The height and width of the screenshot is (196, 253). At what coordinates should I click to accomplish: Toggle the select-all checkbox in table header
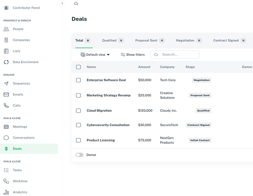[78, 67]
